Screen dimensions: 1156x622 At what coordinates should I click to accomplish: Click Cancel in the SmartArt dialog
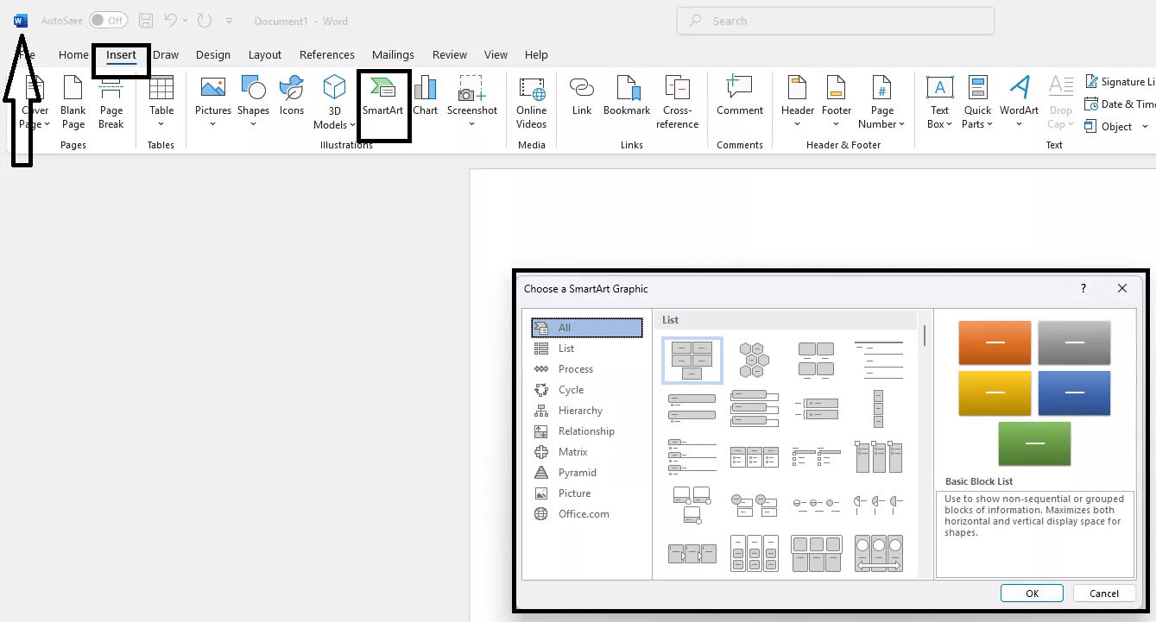pyautogui.click(x=1104, y=594)
